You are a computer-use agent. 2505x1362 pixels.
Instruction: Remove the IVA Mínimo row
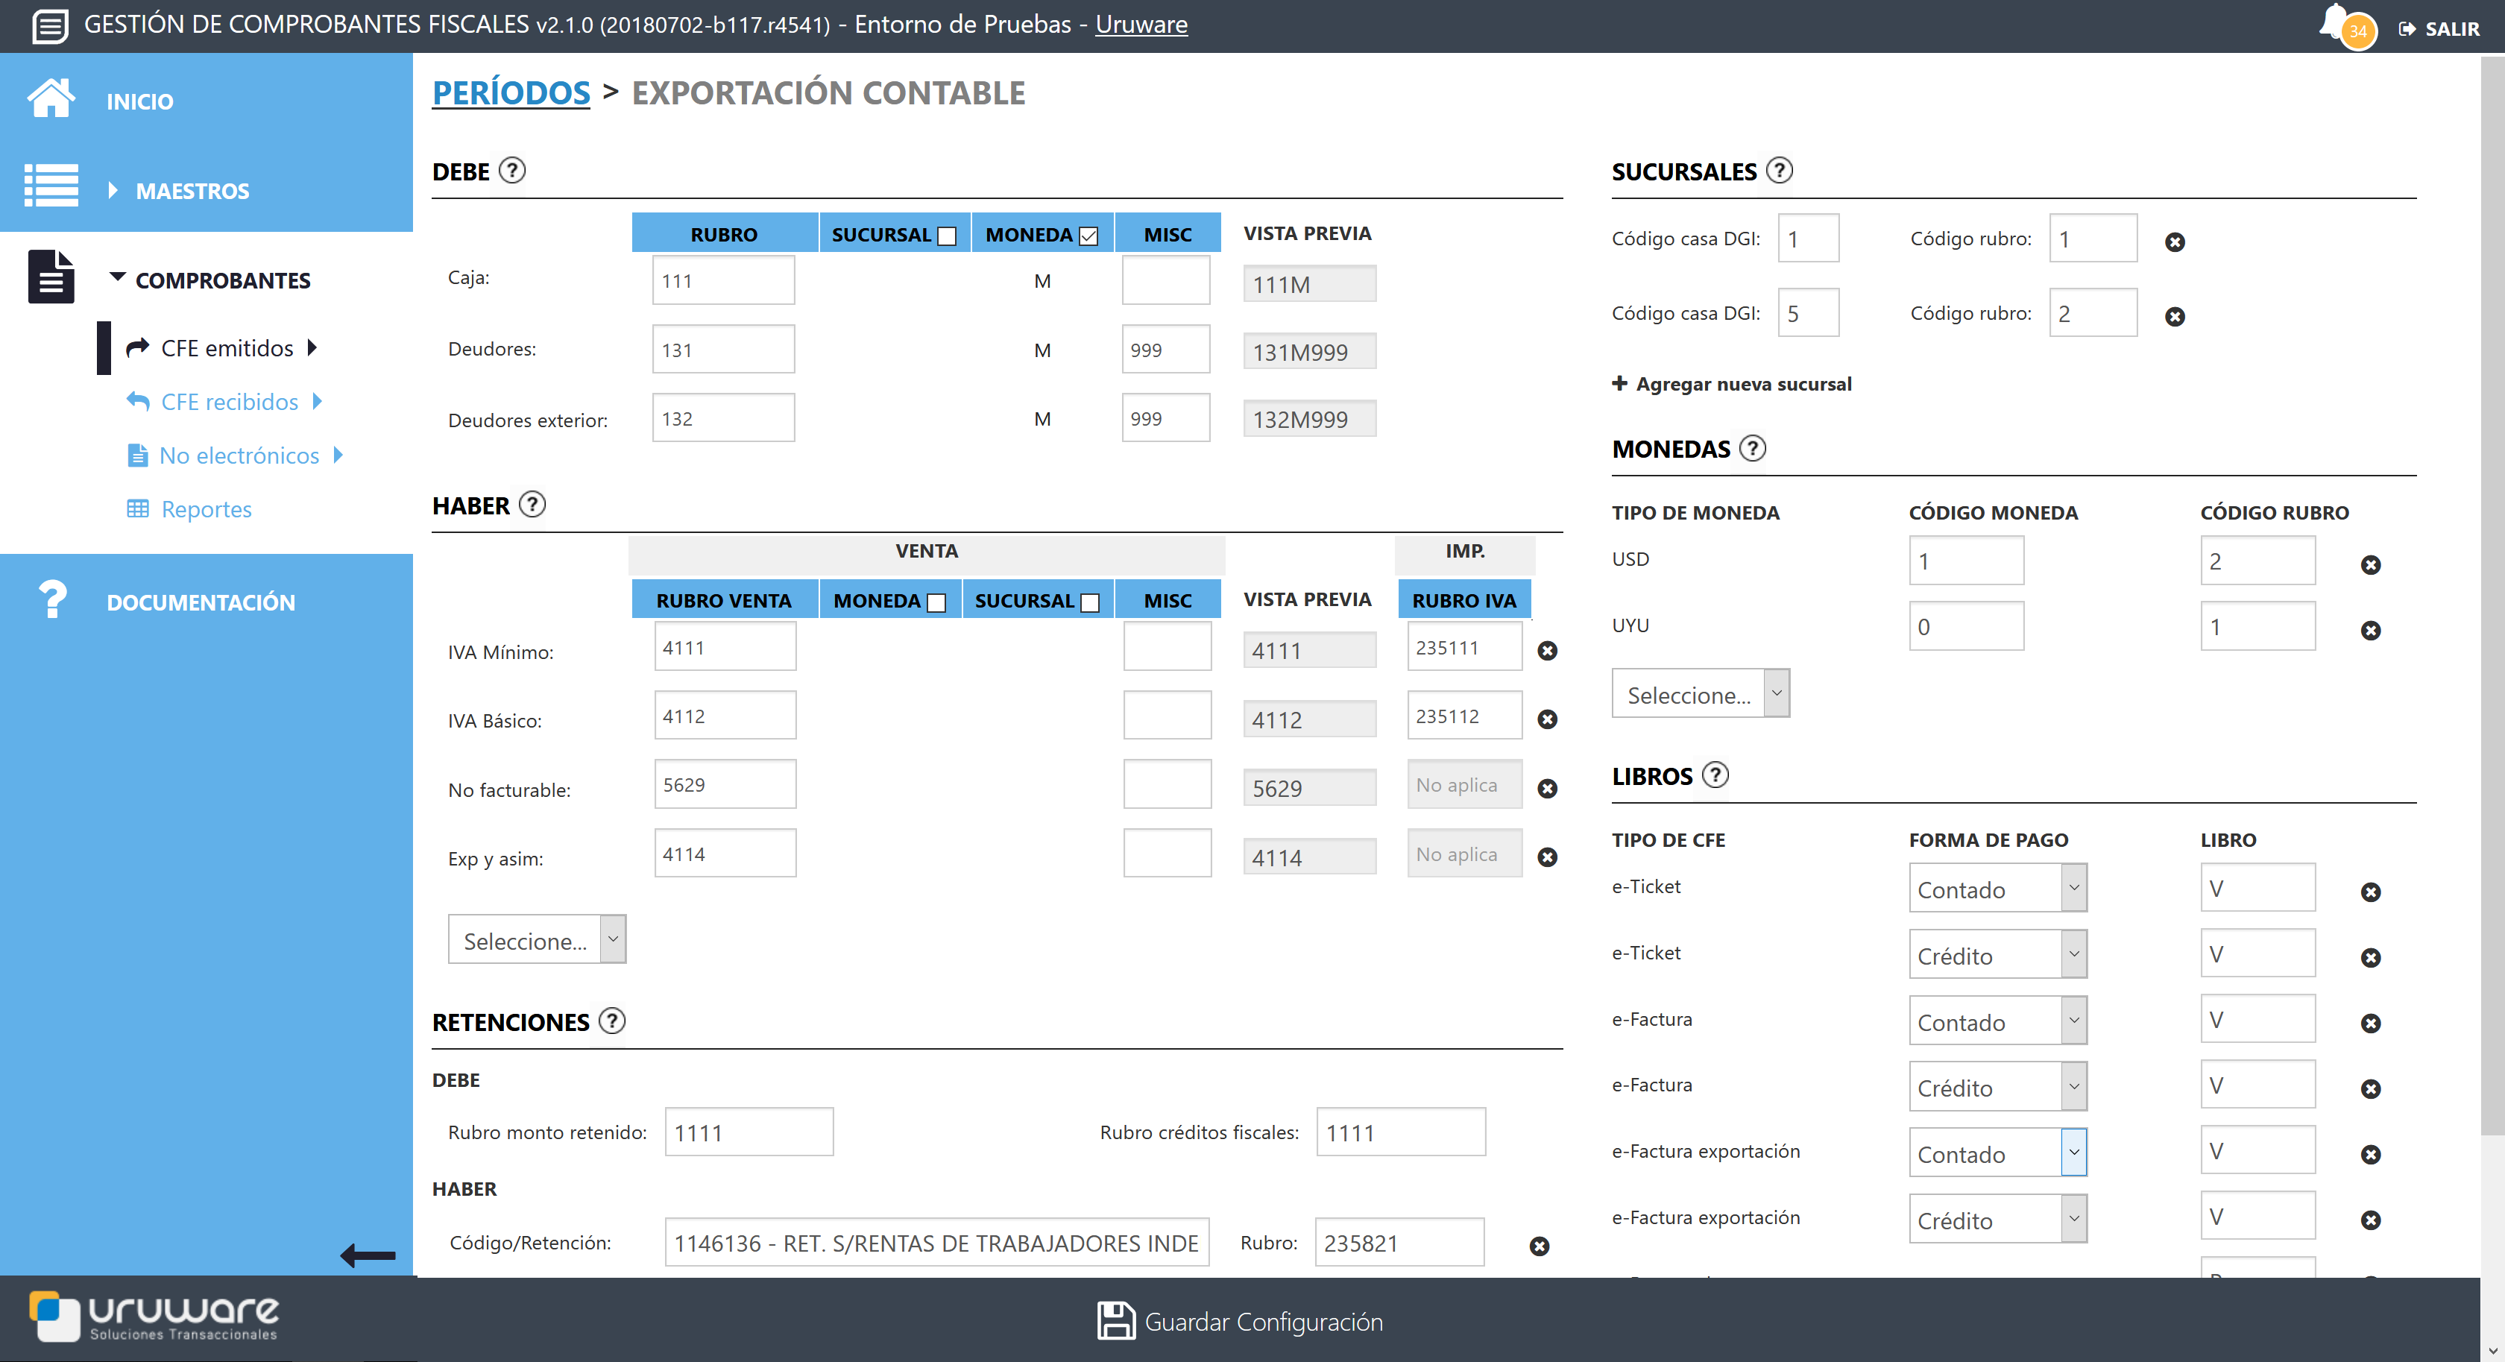tap(1547, 650)
